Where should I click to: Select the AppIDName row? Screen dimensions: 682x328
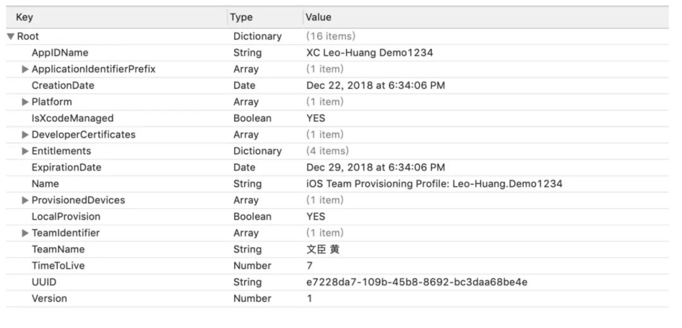point(60,53)
